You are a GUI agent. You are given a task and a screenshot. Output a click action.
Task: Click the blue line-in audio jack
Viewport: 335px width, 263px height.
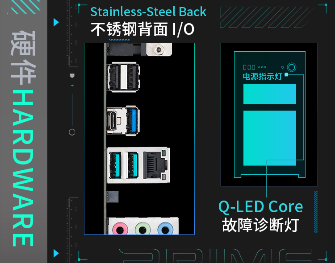coord(165,229)
